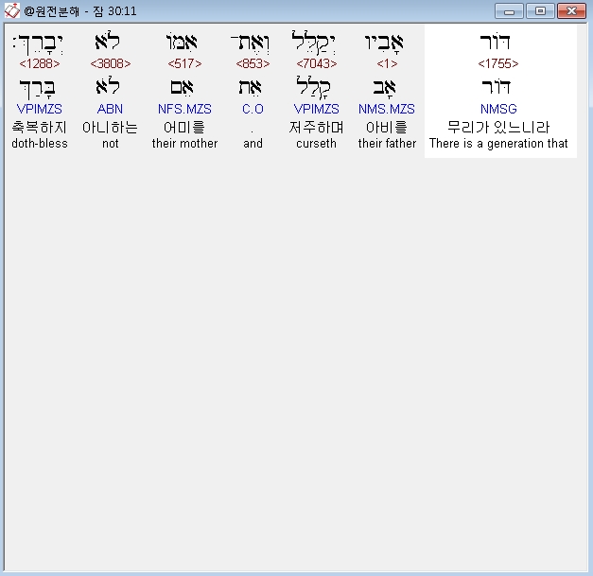Click English gloss 'not'
Image resolution: width=593 pixels, height=576 pixels.
pyautogui.click(x=111, y=144)
